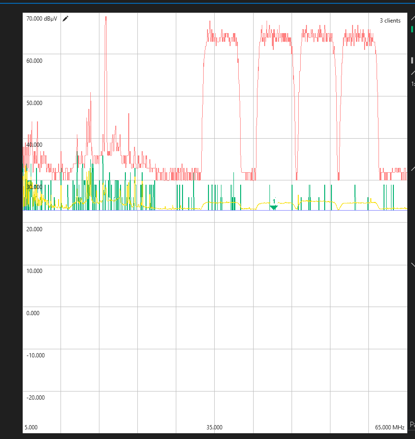
Task: Click the 5.000 start frequency label
Action: pyautogui.click(x=31, y=427)
